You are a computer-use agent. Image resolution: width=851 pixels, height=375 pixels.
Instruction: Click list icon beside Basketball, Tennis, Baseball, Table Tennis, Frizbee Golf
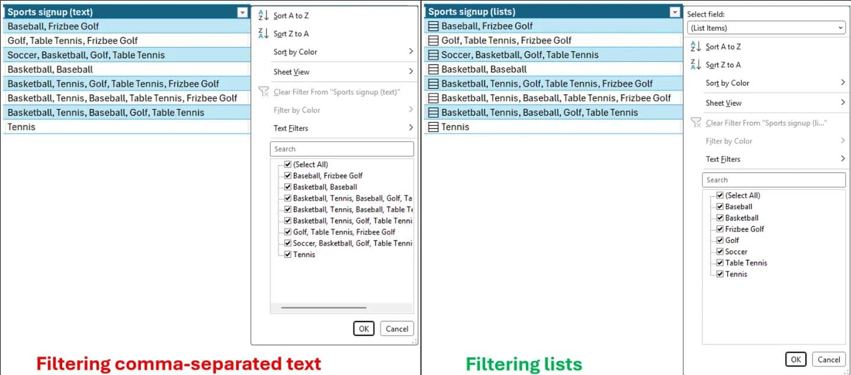pos(433,98)
